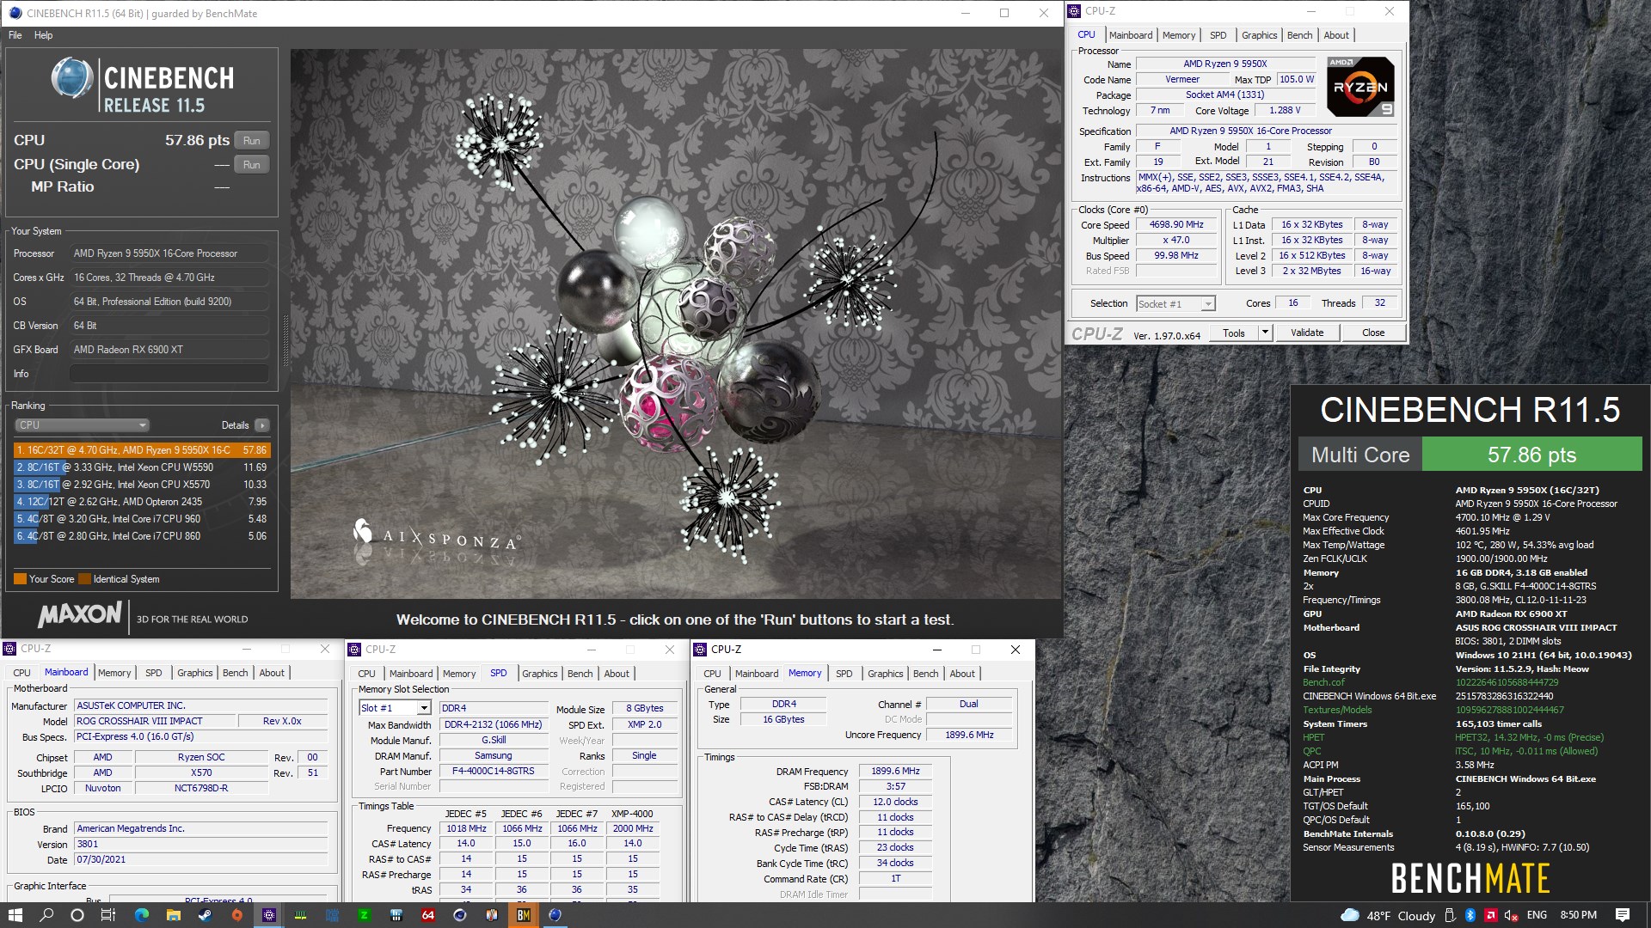Image resolution: width=1651 pixels, height=928 pixels.
Task: Open the Action Center notifications icon
Action: point(1623,915)
